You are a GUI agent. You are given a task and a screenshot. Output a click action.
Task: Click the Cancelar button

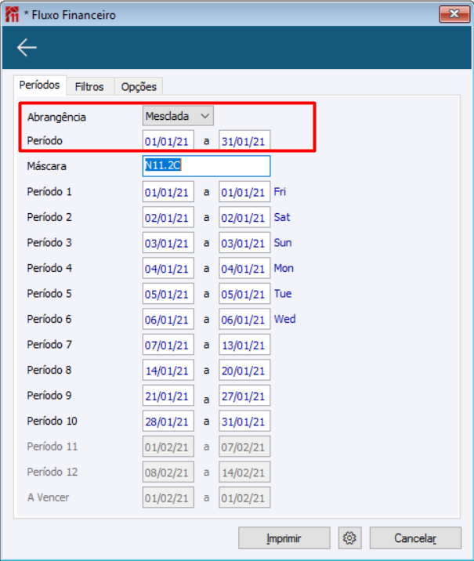click(415, 537)
